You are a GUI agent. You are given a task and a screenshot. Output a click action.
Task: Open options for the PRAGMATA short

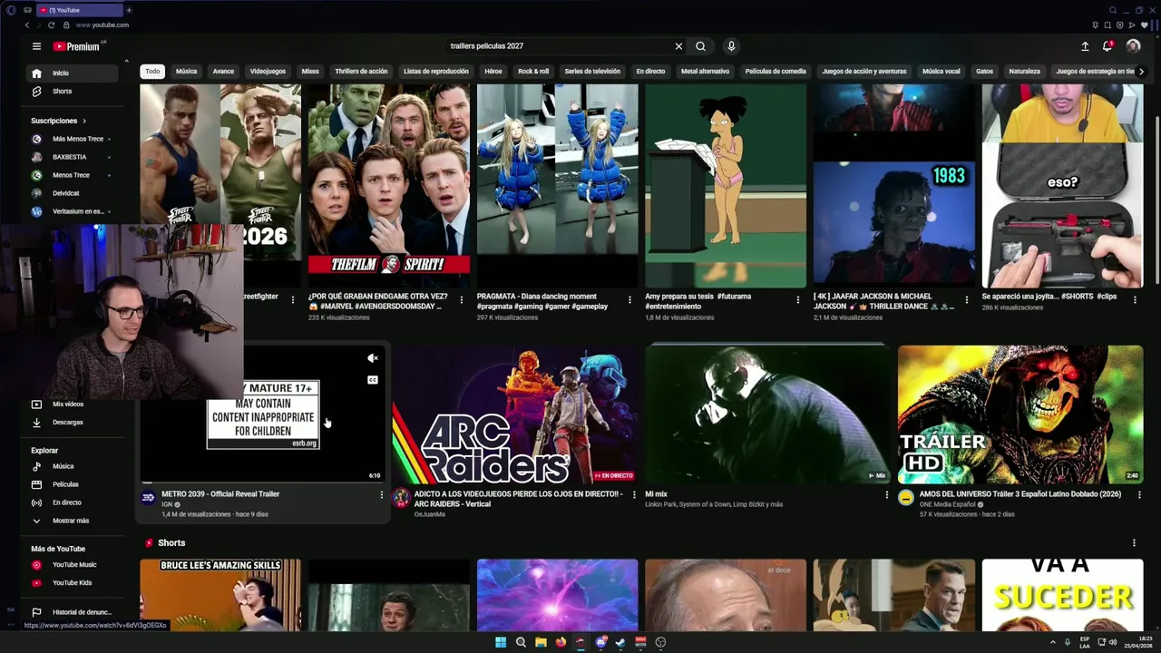(629, 299)
